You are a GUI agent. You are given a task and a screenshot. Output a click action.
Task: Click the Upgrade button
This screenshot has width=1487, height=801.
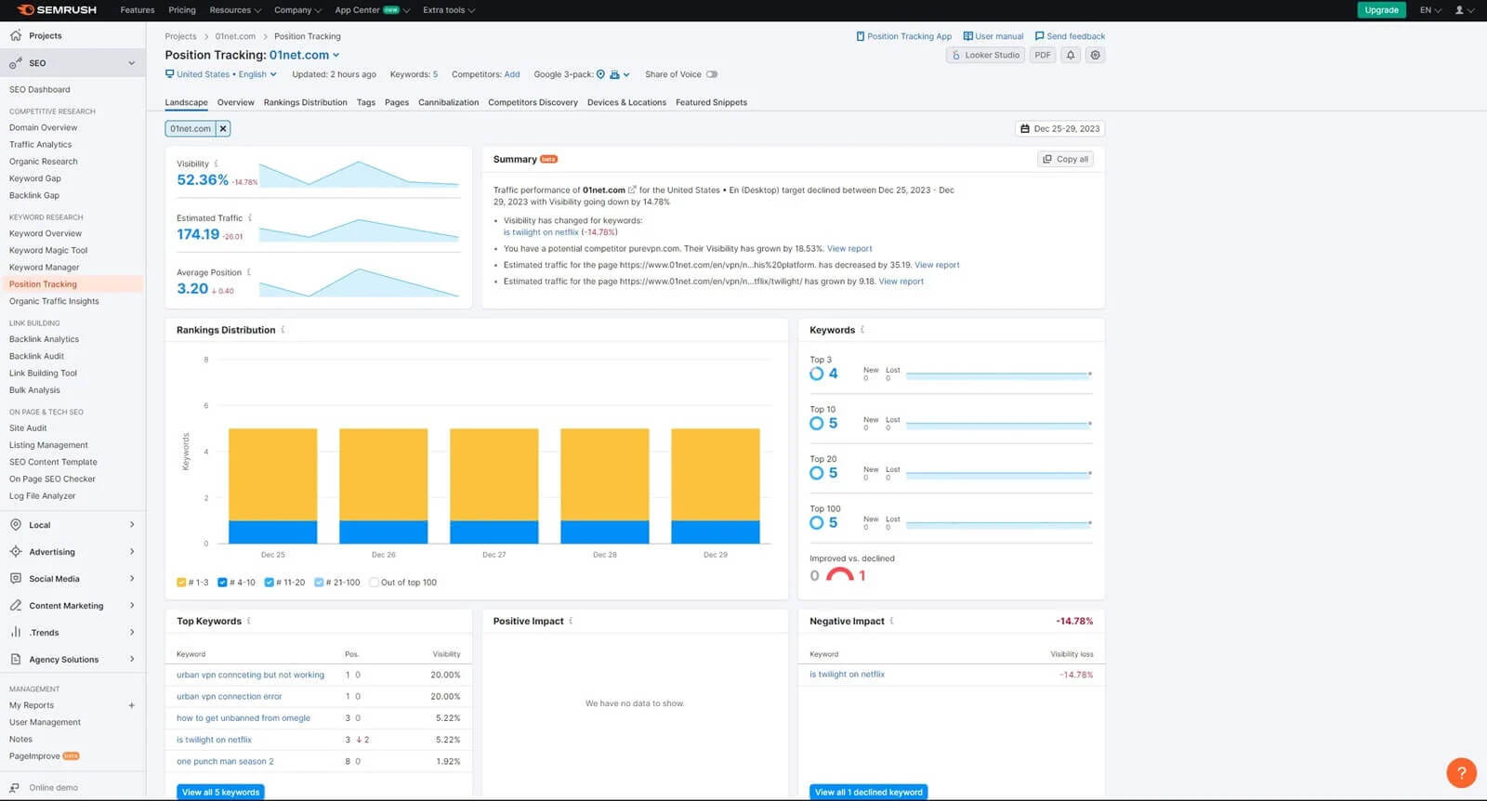coord(1381,10)
